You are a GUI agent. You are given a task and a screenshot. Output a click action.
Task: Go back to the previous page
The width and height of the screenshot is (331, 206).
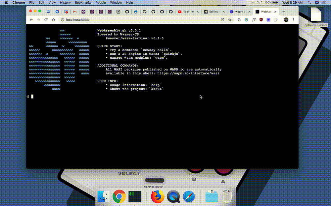tap(31, 19)
